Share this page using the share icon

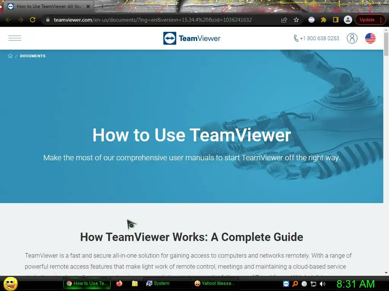tap(284, 20)
